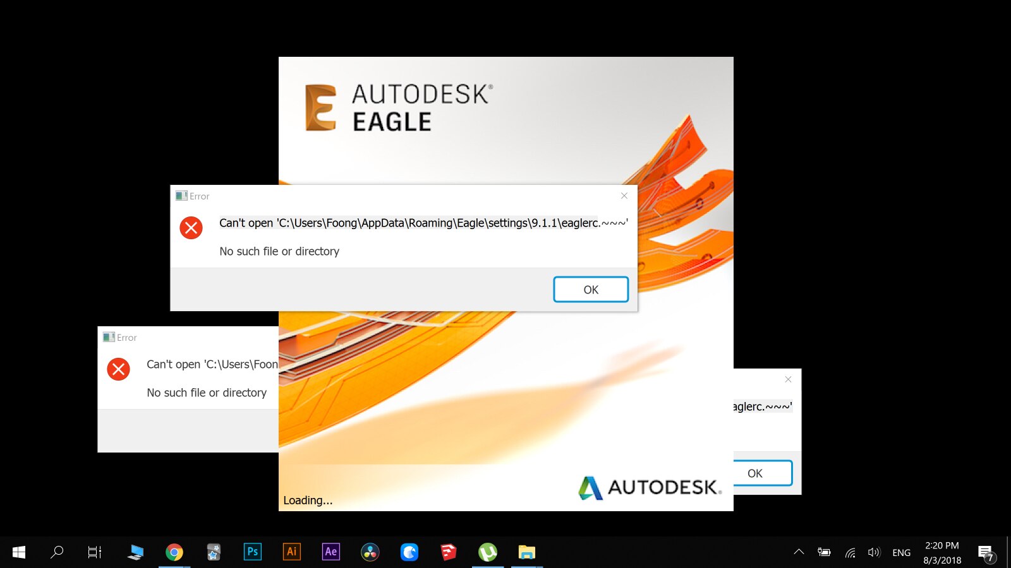Click the gray stars app icon in the taskbar
This screenshot has width=1011, height=568.
pos(214,552)
